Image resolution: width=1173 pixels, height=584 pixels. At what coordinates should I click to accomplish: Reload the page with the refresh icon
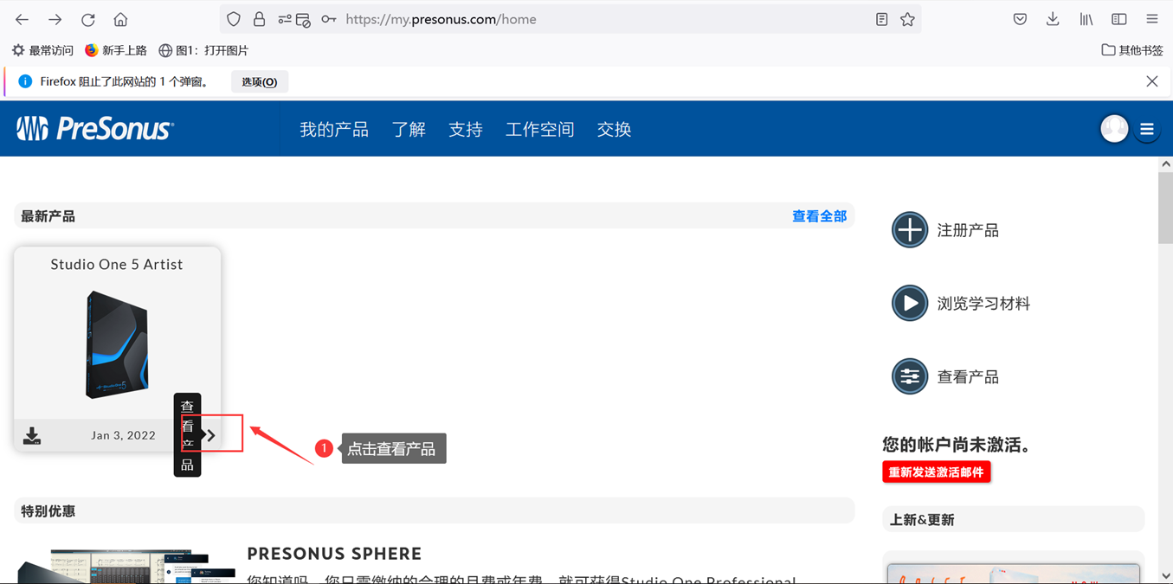click(88, 19)
